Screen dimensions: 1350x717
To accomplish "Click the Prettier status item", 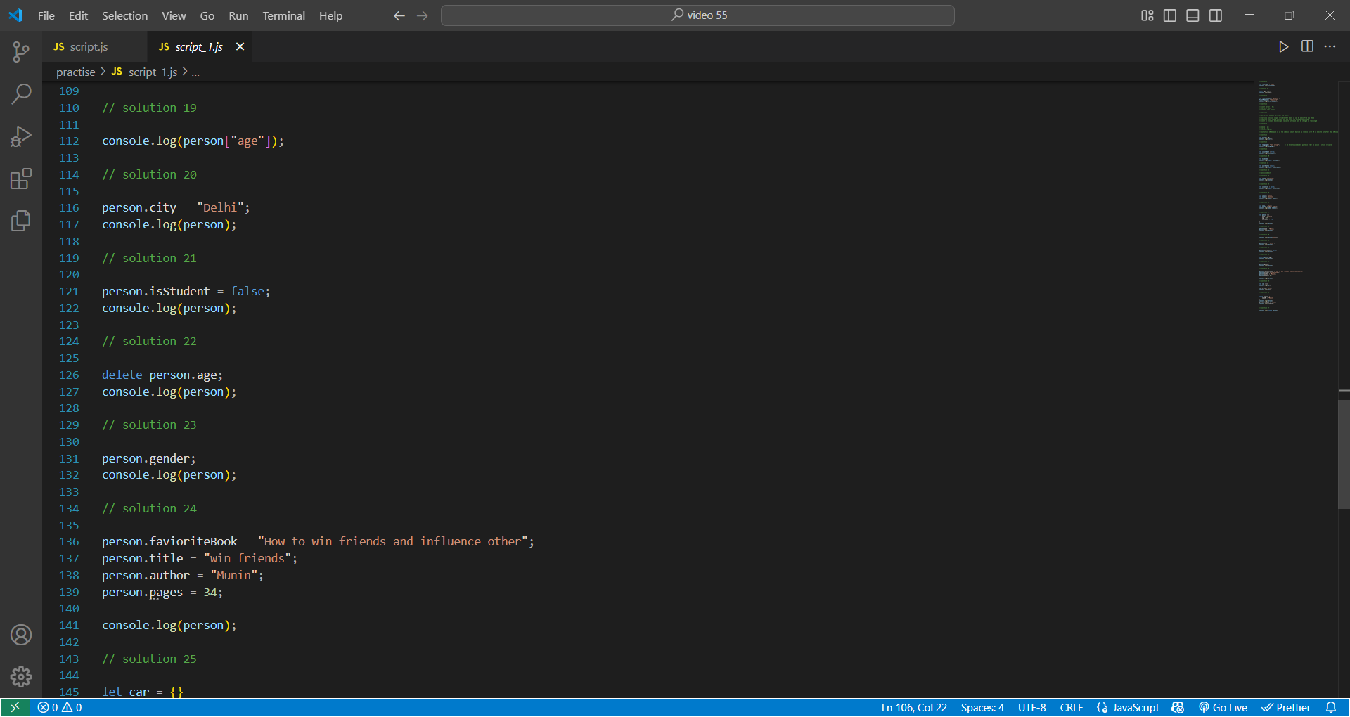I will click(x=1286, y=708).
